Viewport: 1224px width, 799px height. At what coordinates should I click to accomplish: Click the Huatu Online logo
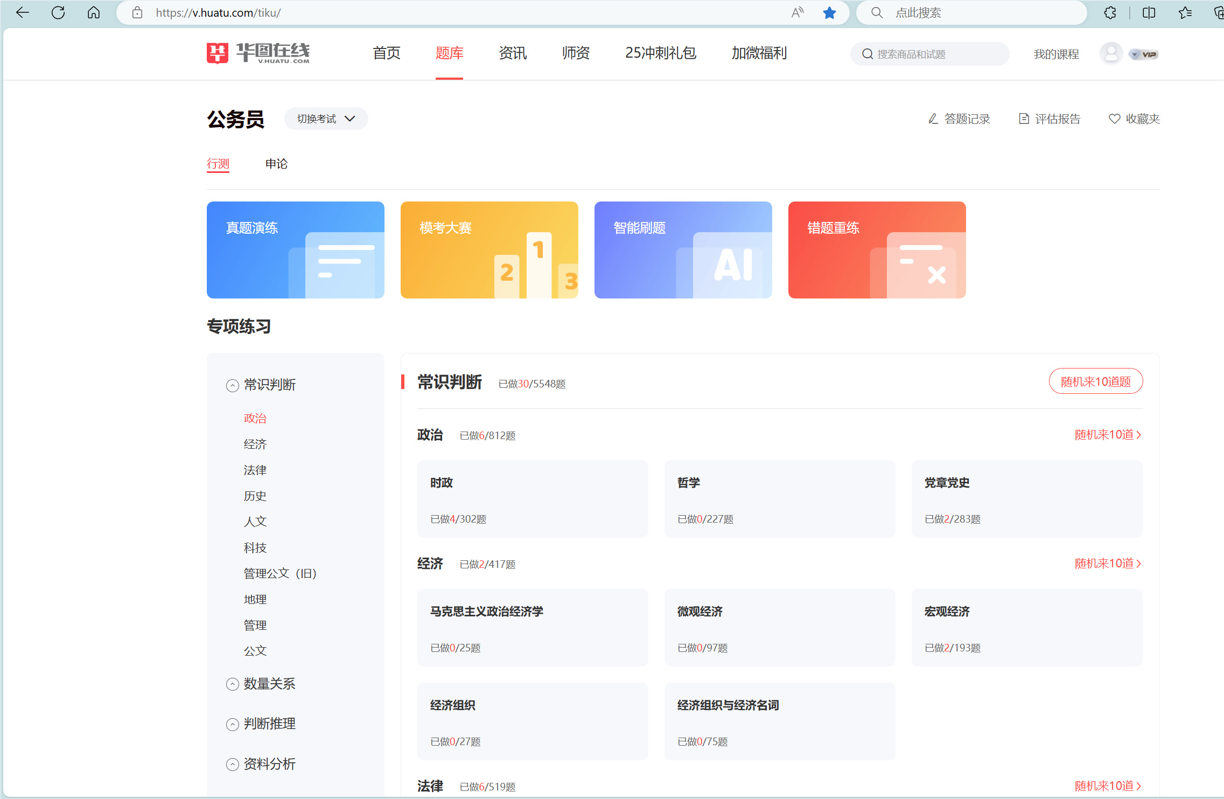[258, 53]
